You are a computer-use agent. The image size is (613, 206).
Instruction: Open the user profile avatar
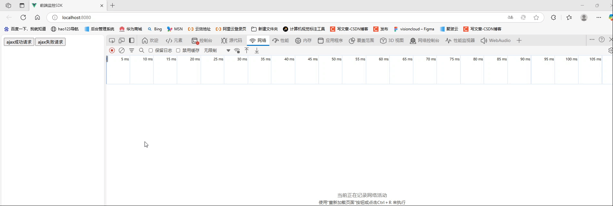pyautogui.click(x=584, y=17)
